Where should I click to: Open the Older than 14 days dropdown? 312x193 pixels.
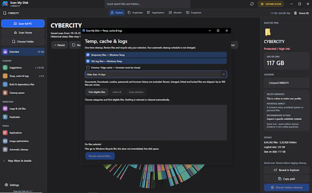coord(156,74)
